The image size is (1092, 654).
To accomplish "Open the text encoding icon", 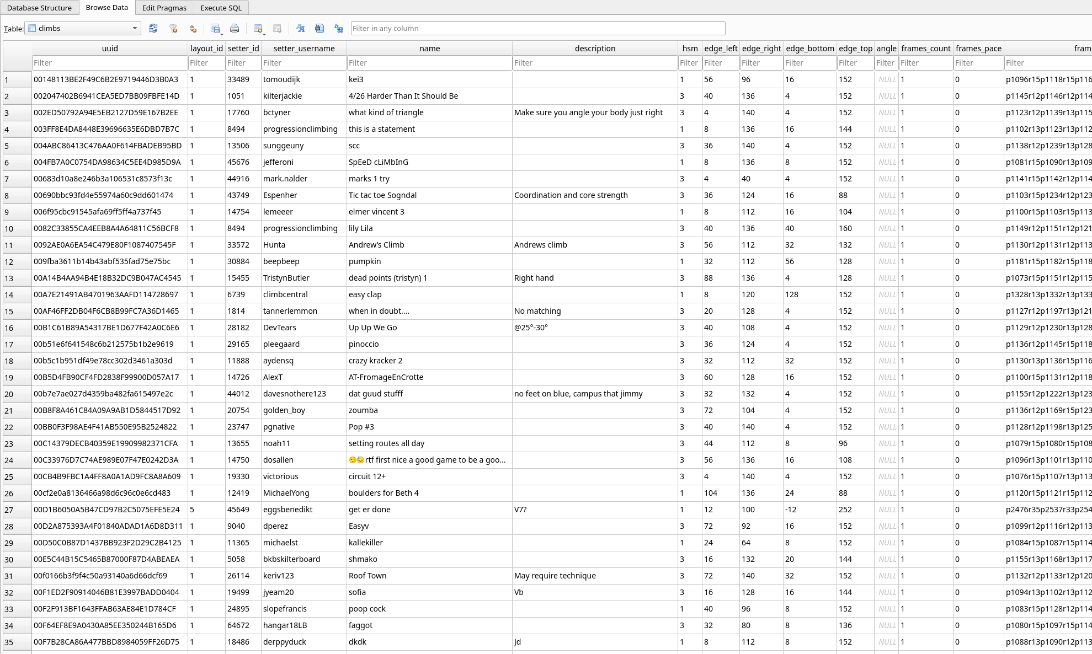I will pyautogui.click(x=339, y=28).
